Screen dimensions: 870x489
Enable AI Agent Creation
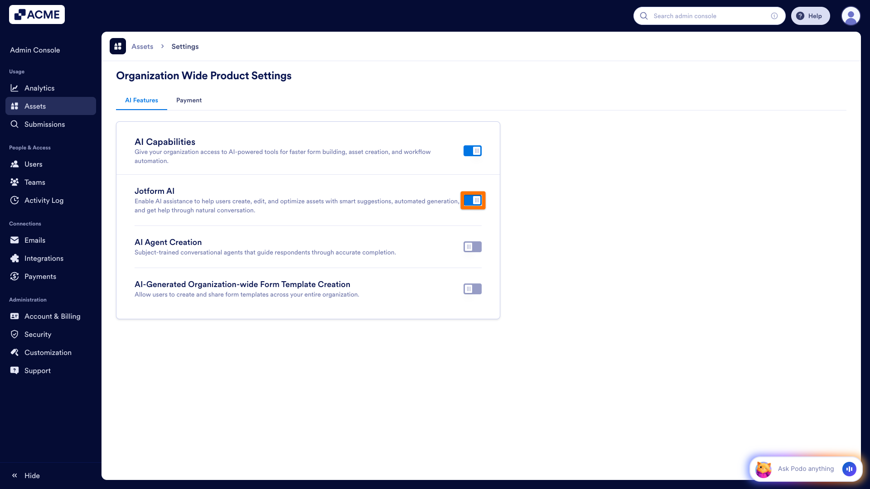pyautogui.click(x=472, y=247)
